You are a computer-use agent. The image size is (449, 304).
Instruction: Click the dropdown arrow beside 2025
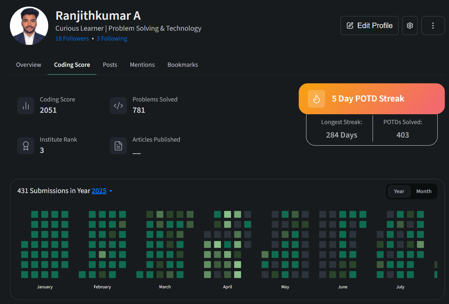pos(111,191)
